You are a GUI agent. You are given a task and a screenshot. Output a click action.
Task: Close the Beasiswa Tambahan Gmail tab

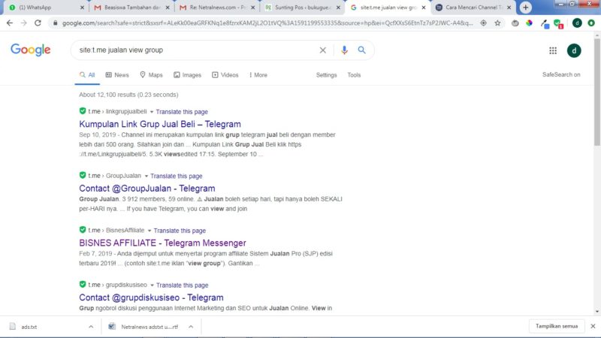click(168, 8)
